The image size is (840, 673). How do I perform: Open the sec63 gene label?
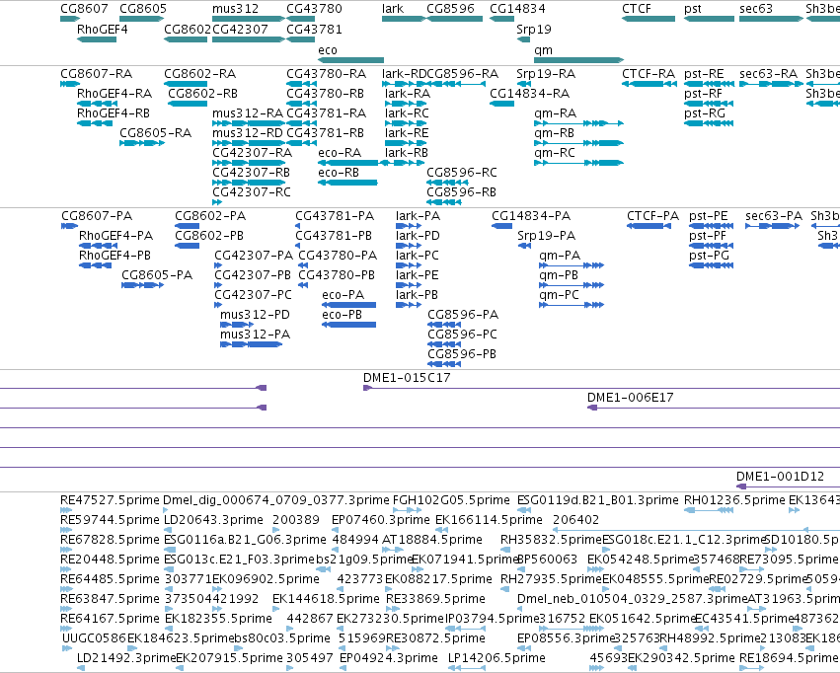tap(756, 9)
